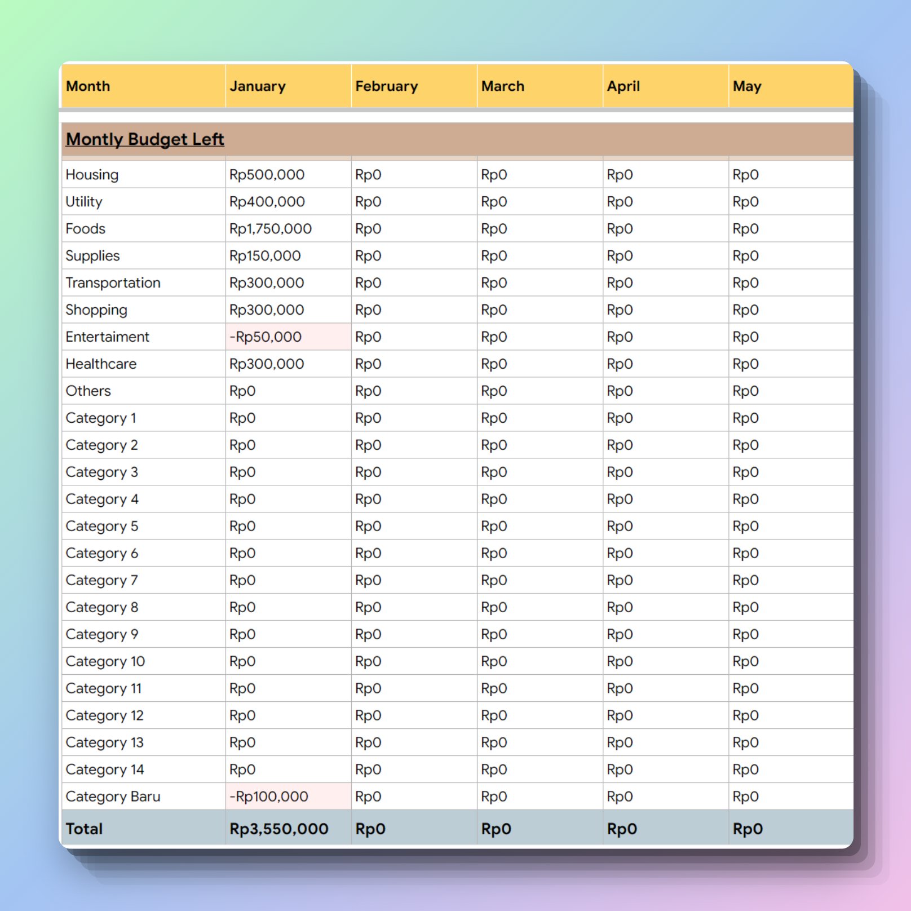
Task: Select the Category 14 row label
Action: 105,770
